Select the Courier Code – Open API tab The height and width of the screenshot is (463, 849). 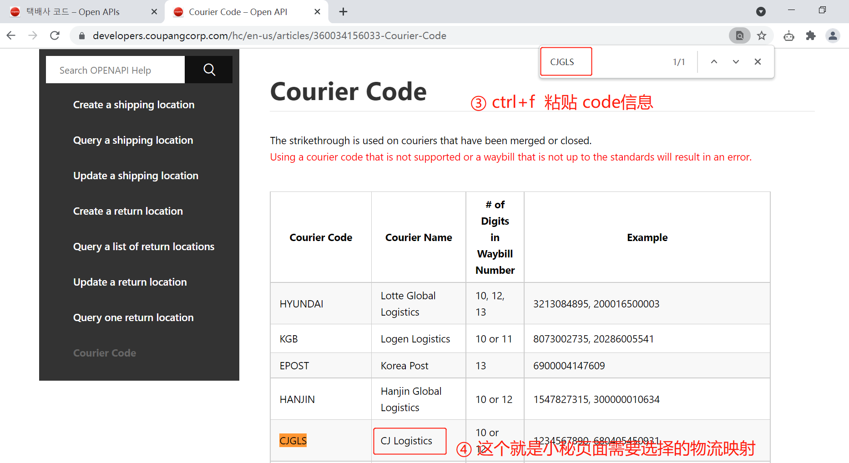[246, 12]
